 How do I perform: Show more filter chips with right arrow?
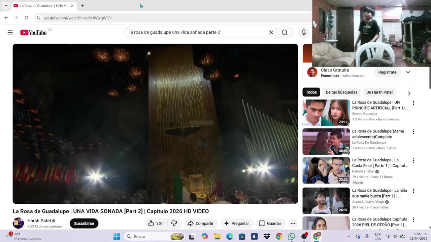[409, 93]
